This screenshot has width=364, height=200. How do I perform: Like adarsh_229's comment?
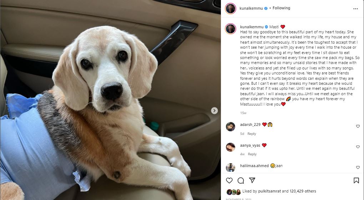coord(358,126)
